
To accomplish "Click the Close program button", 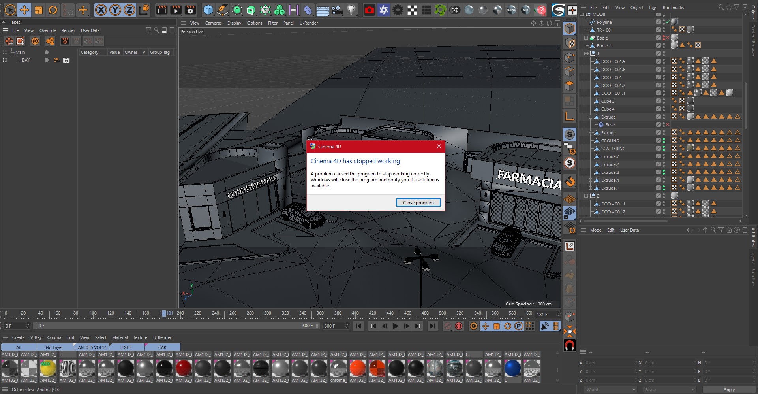I will click(x=418, y=203).
